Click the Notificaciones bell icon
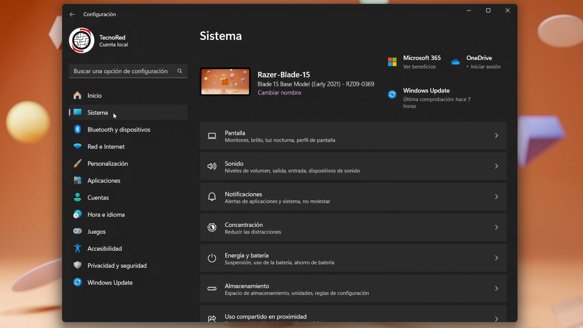This screenshot has width=583, height=328. [212, 196]
